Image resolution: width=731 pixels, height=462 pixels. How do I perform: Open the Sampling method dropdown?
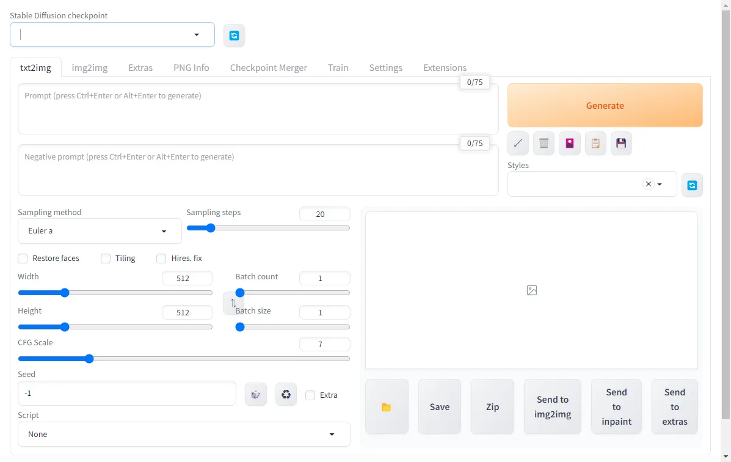99,231
